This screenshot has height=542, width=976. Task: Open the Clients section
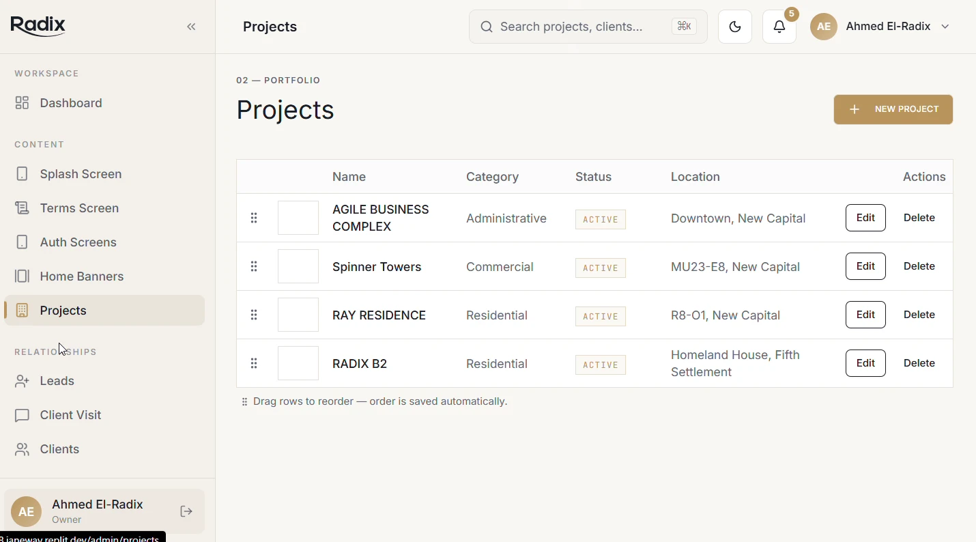(104, 449)
